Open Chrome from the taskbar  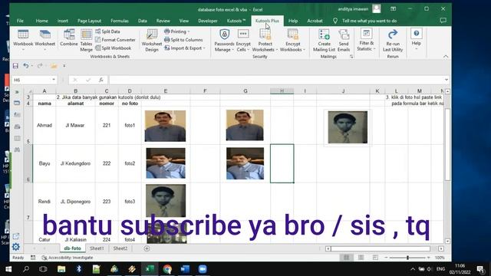(x=167, y=269)
